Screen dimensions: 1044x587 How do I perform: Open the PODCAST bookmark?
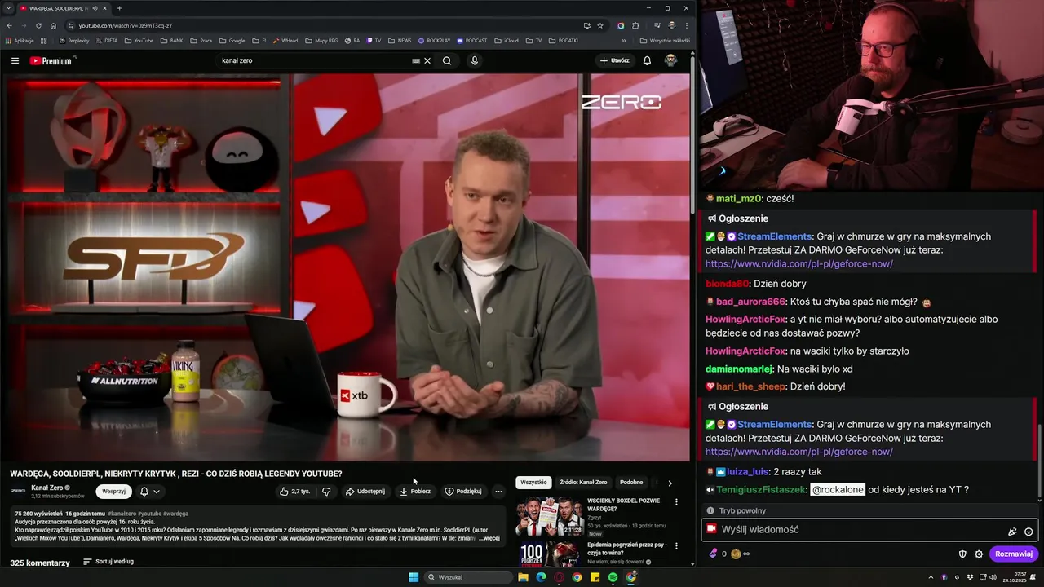click(472, 41)
